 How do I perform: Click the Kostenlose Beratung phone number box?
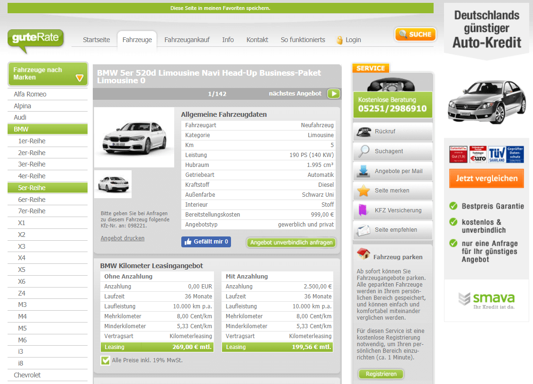tap(392, 105)
